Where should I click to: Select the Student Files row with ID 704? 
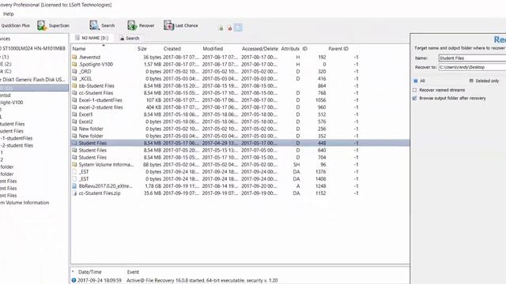pos(240,157)
